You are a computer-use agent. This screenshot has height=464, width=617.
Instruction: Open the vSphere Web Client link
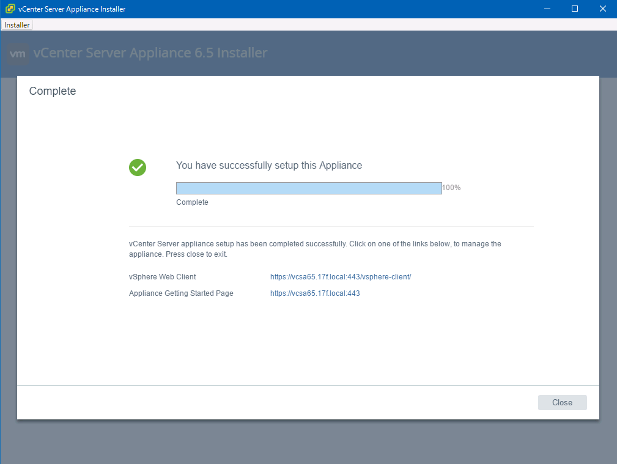(341, 277)
